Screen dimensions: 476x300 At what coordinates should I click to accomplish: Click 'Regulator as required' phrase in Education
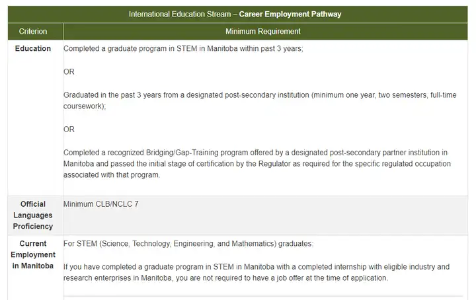click(294, 164)
